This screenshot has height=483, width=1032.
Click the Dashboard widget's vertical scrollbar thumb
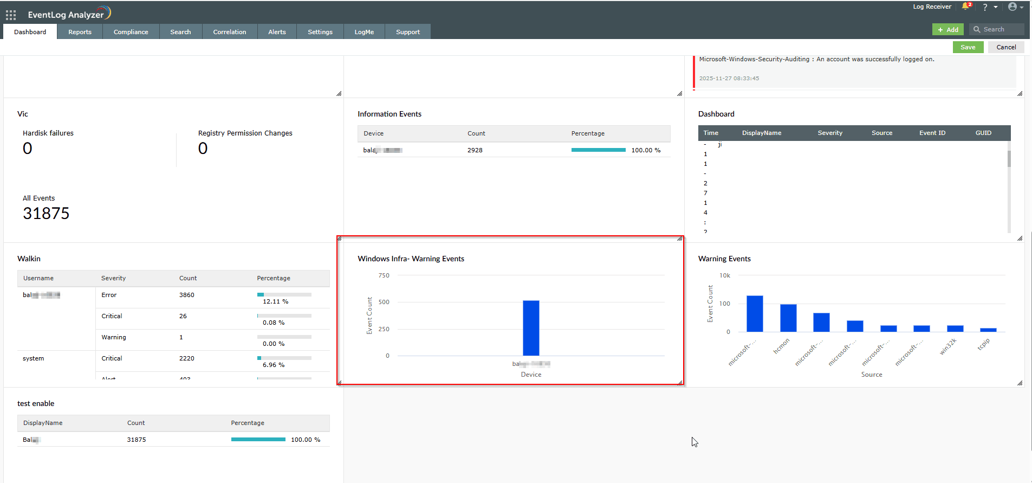[x=1009, y=158]
